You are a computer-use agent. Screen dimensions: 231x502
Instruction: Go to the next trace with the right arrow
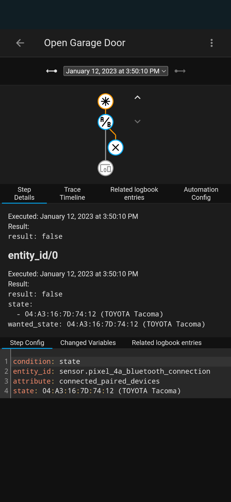point(180,71)
